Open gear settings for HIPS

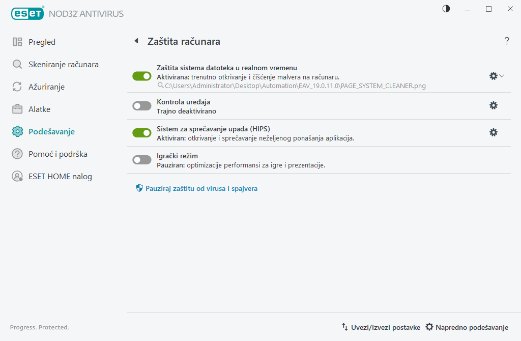[x=493, y=132]
